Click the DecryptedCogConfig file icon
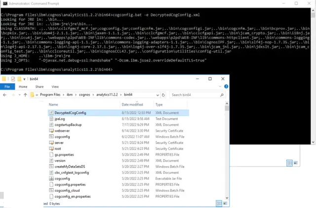This screenshot has width=316, height=208. [51, 113]
